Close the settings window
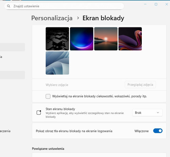Viewport: 170px width, 157px height. tap(167, 4)
